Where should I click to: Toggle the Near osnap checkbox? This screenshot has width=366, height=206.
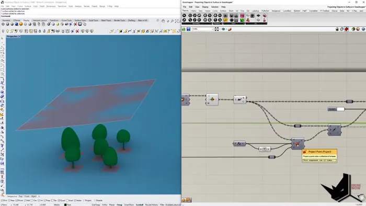coord(9,200)
